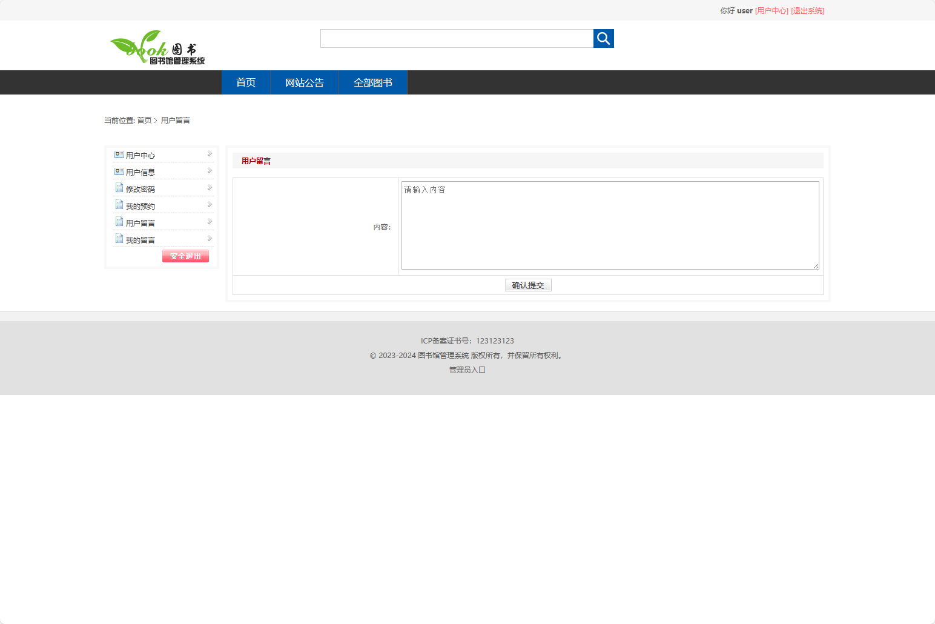Follow the [用户中心] link in top bar
This screenshot has width=935, height=624.
(771, 11)
